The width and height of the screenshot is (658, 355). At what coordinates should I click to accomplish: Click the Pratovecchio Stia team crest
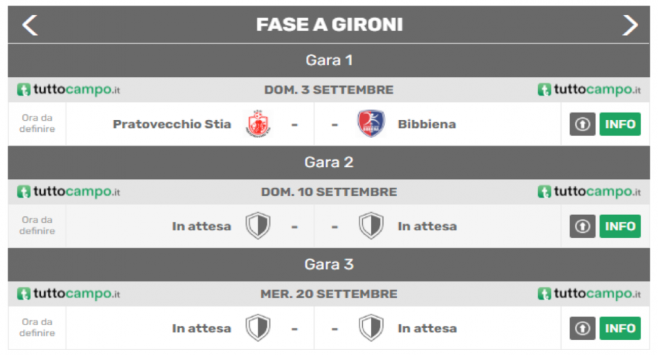click(258, 124)
